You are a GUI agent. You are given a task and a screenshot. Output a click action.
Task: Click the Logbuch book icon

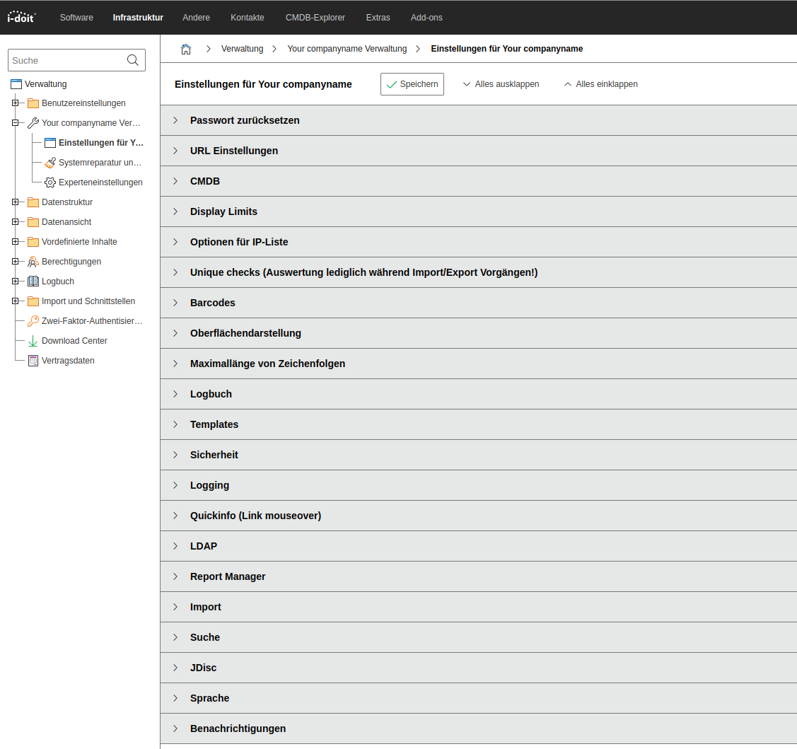33,281
